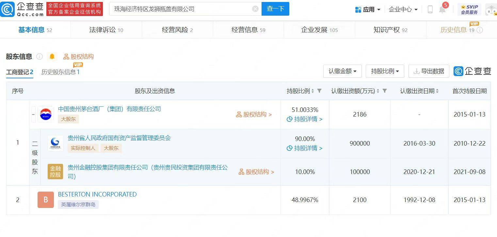497x237 pixels.
Task: Filter the 持股比例 column with funnel icon
Action: 319,91
